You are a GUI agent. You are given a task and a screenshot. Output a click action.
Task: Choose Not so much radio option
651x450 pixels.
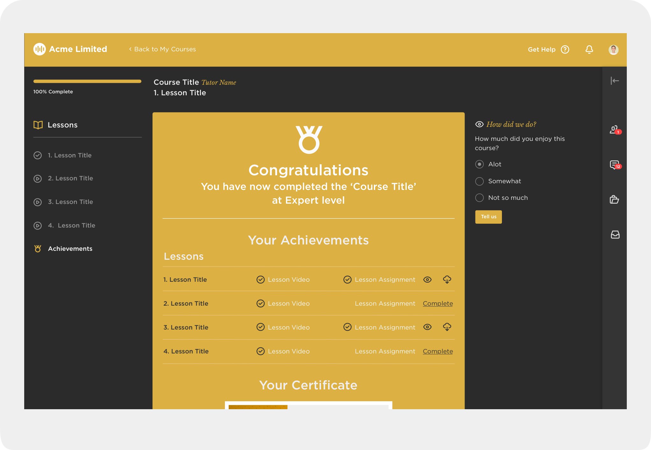[479, 198]
